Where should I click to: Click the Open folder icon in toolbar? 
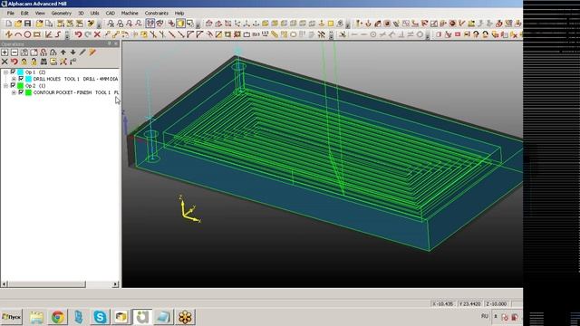tap(18, 24)
